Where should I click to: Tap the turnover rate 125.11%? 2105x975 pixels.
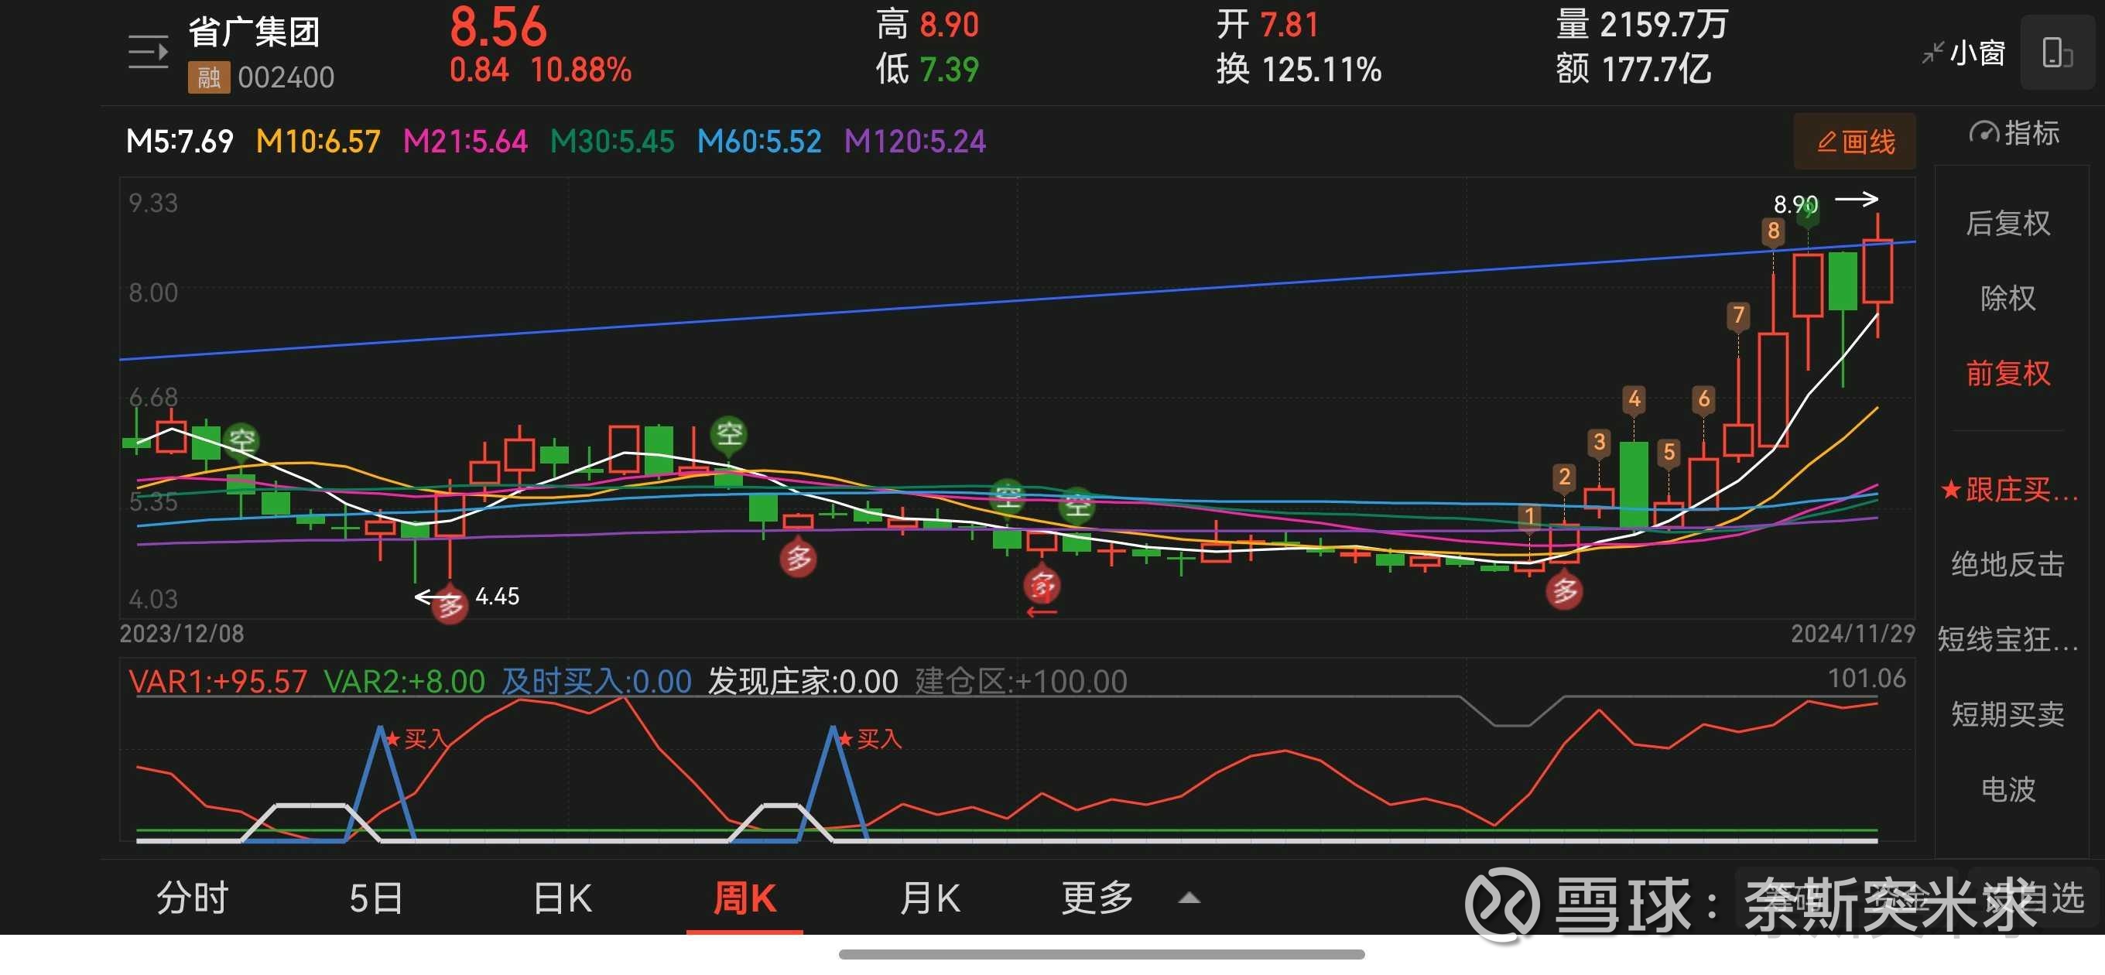1320,70
